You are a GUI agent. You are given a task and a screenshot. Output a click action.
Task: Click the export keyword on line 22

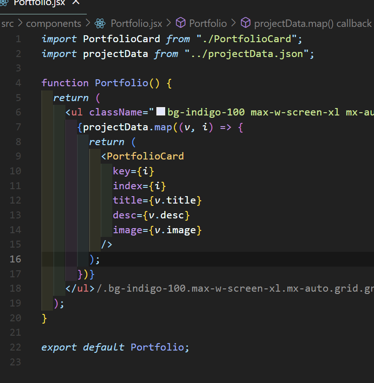[x=59, y=347]
